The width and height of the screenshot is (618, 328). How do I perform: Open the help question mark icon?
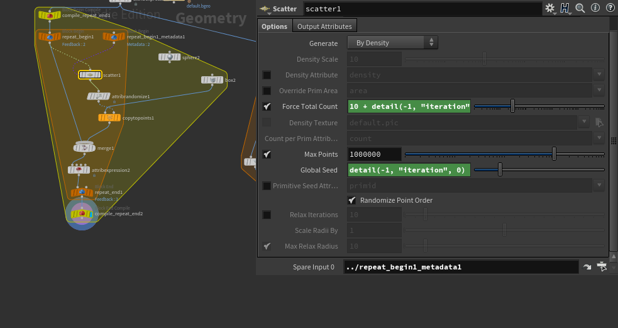point(609,8)
